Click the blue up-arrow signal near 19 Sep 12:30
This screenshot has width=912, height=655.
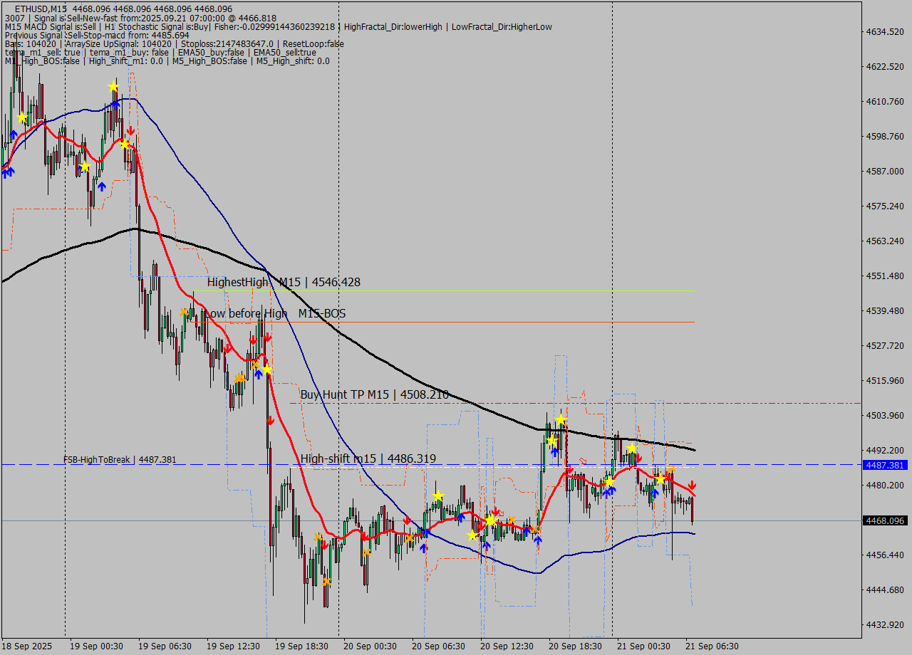point(259,373)
